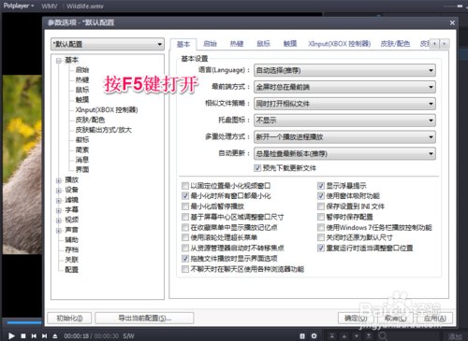
Task: Toggle 预先下载更新文件 checkbox
Action: (257, 168)
